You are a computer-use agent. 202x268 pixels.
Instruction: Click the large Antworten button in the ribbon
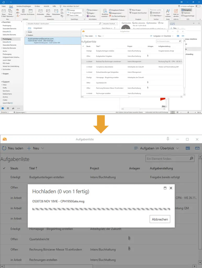pos(41,12)
